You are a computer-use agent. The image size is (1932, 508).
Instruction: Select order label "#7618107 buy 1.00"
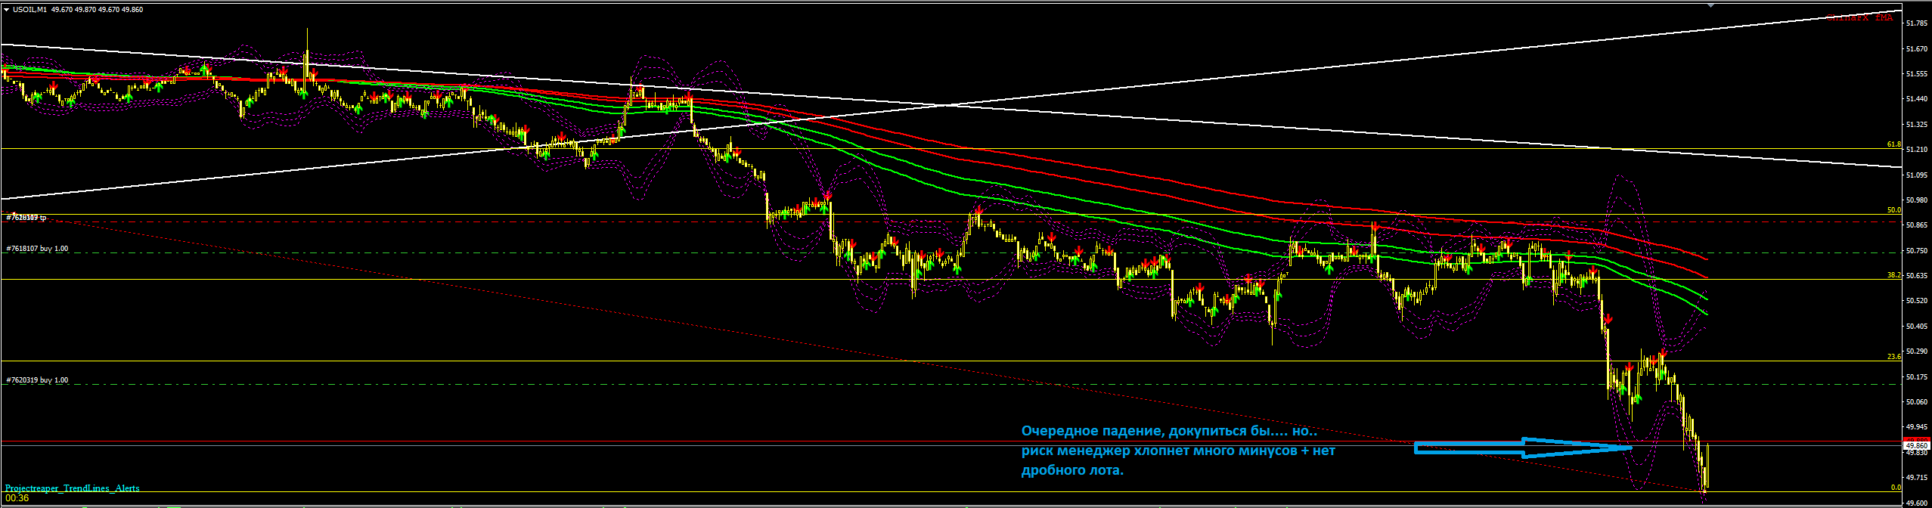[37, 249]
